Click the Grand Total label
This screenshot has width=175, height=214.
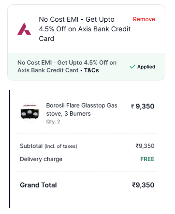point(38,185)
